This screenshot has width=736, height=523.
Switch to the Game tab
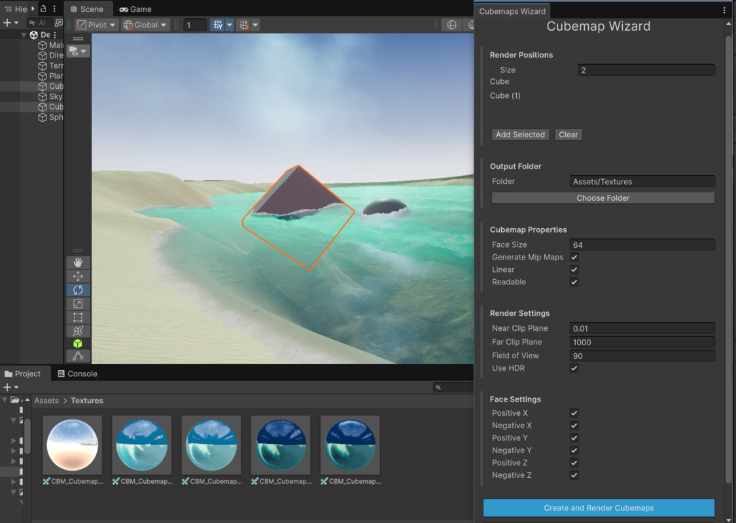[x=135, y=9]
